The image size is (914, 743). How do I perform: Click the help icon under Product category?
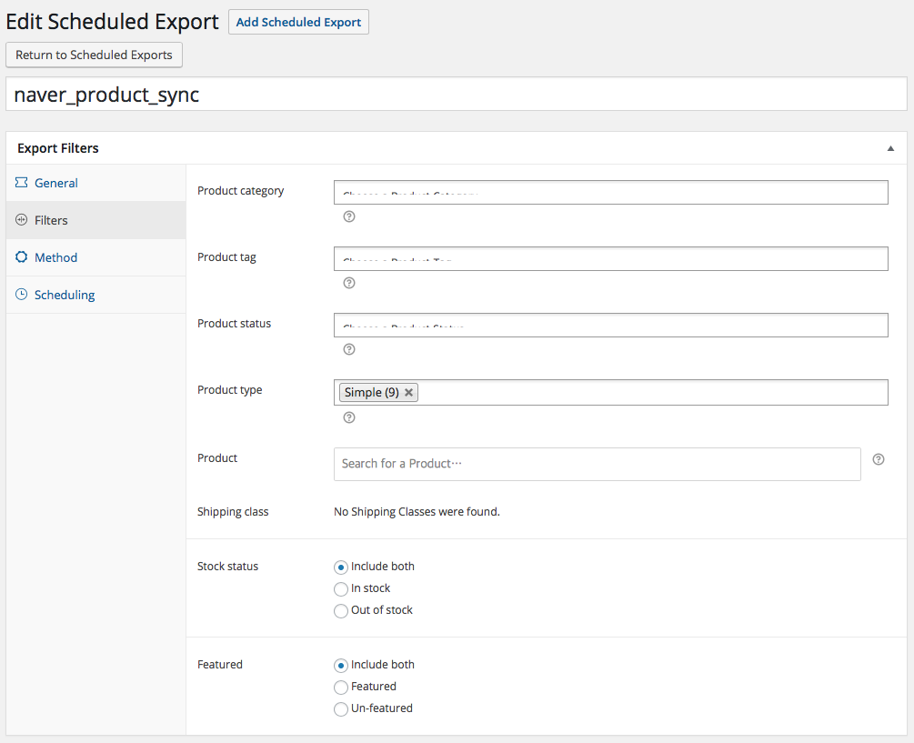[349, 216]
